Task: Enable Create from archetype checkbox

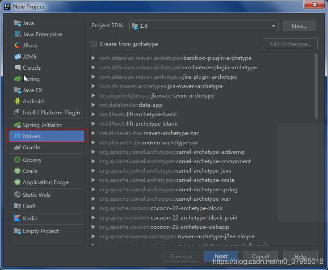Action: click(94, 44)
